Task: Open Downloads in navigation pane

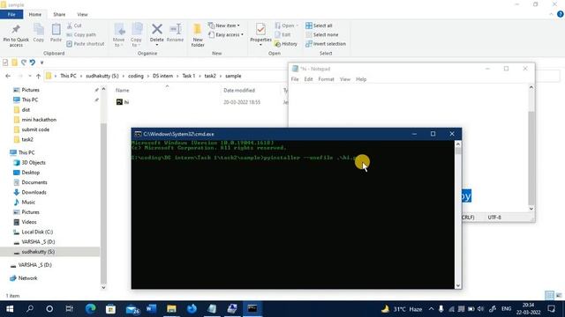Action: click(x=34, y=192)
